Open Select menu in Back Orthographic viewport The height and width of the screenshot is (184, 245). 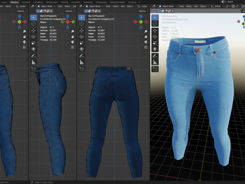pos(116,6)
